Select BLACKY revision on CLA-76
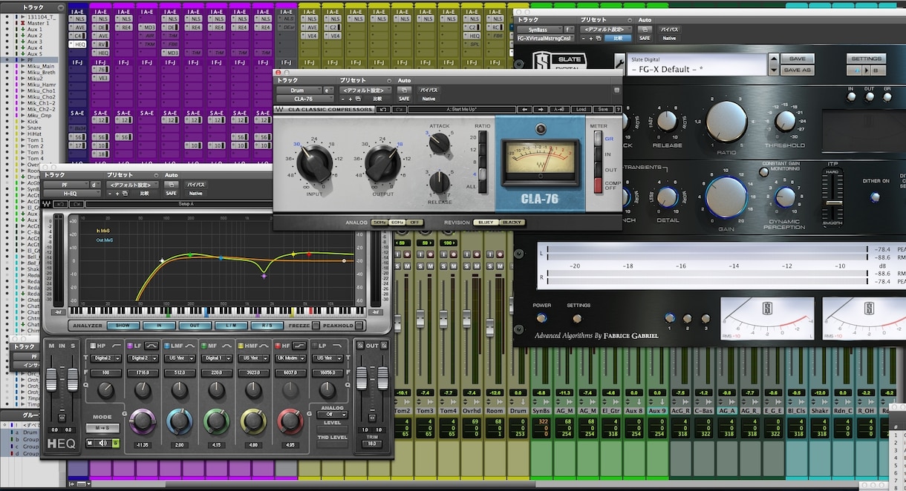This screenshot has width=906, height=491. pyautogui.click(x=512, y=223)
